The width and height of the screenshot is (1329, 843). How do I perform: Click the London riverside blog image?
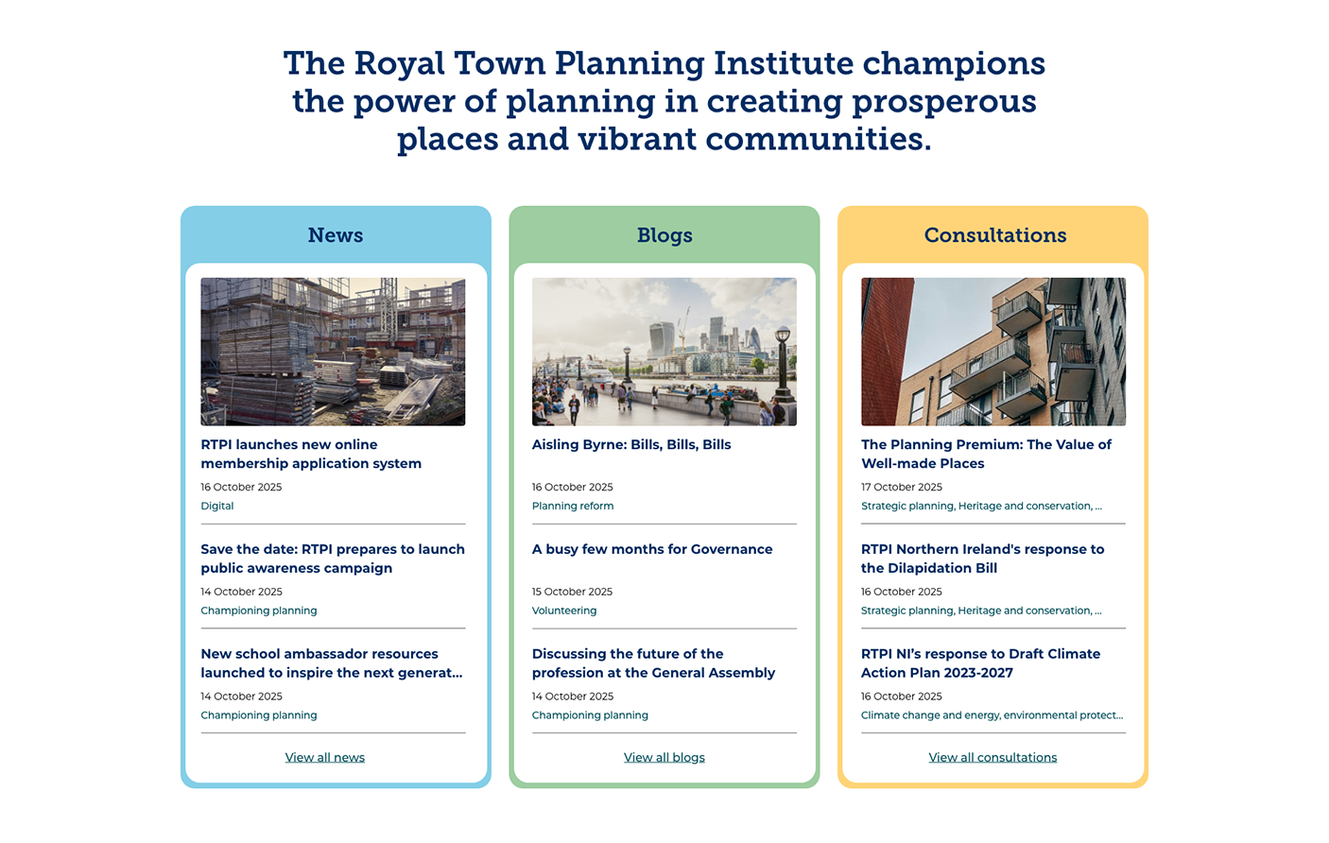pyautogui.click(x=664, y=351)
